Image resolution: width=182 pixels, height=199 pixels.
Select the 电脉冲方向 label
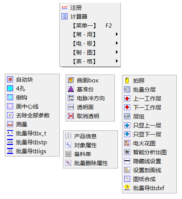click(x=91, y=98)
